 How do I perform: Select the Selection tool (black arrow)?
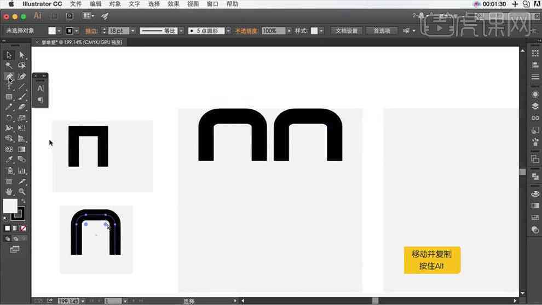pyautogui.click(x=9, y=55)
